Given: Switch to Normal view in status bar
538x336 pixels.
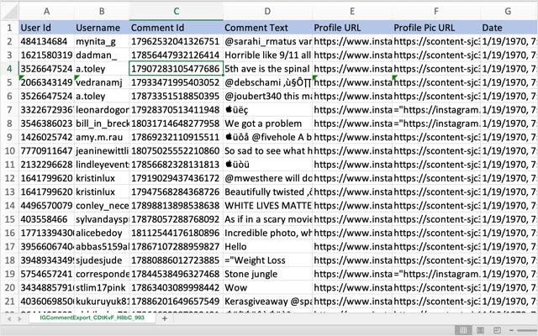Looking at the screenshot, I should 463,330.
